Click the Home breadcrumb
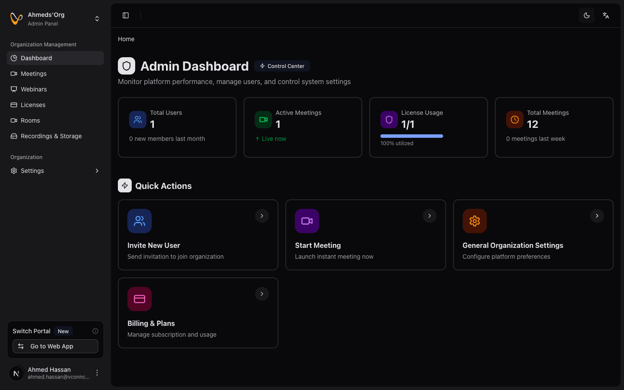This screenshot has height=390, width=624. [126, 39]
